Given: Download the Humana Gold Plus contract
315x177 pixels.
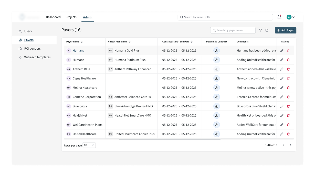Looking at the screenshot, I should [216, 51].
